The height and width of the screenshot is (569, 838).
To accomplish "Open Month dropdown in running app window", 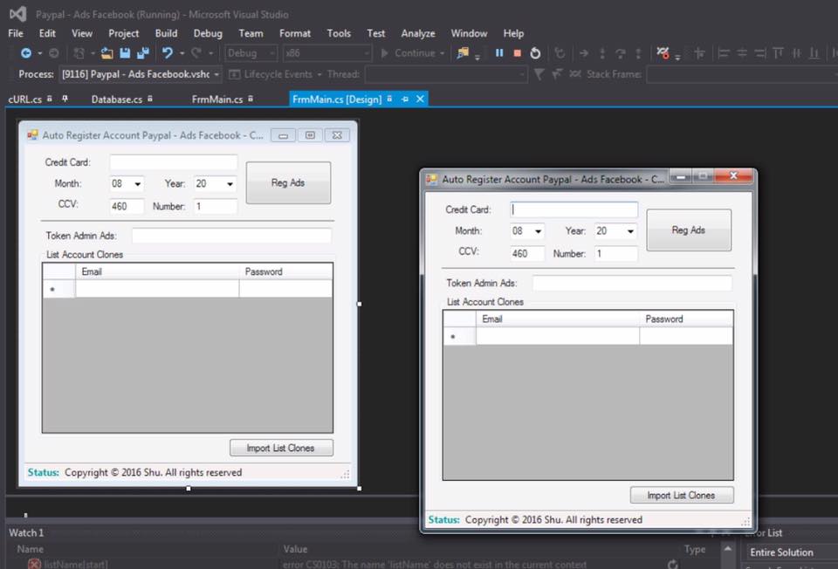I will (x=538, y=231).
